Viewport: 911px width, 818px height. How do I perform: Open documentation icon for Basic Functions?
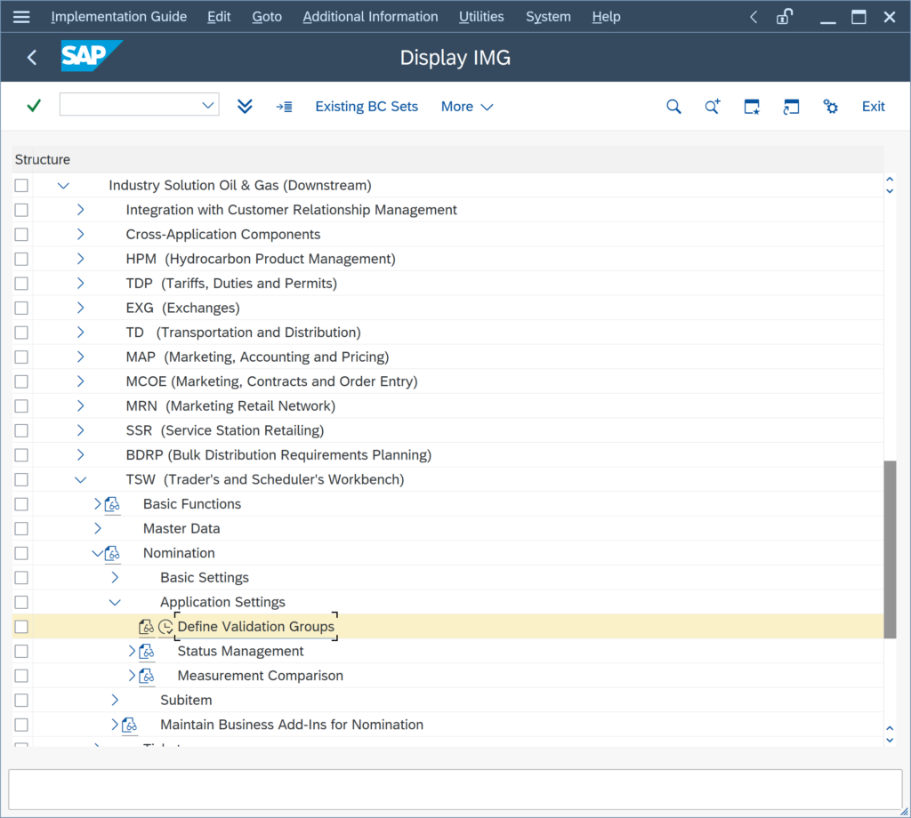113,504
